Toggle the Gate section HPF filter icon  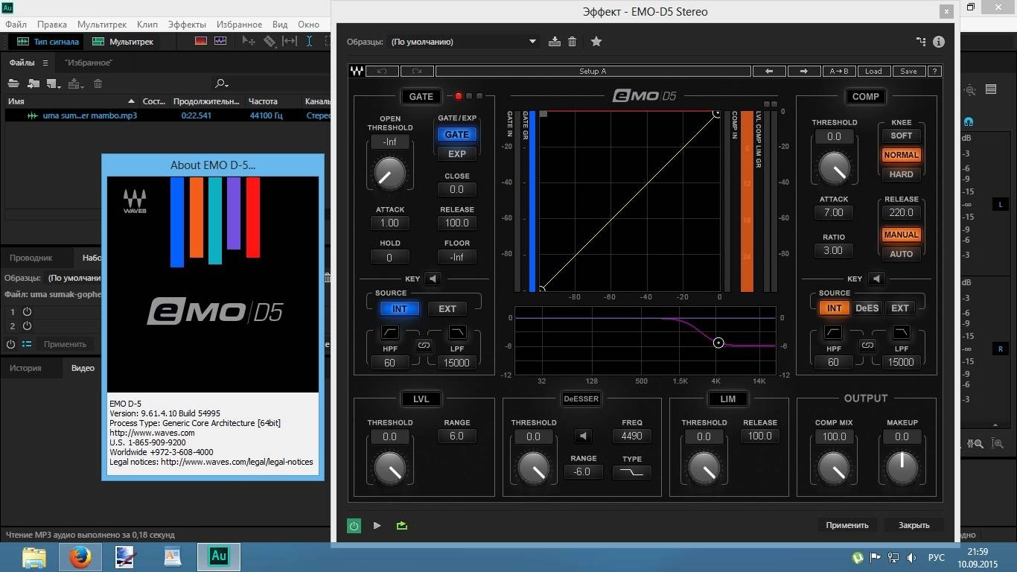(x=390, y=332)
